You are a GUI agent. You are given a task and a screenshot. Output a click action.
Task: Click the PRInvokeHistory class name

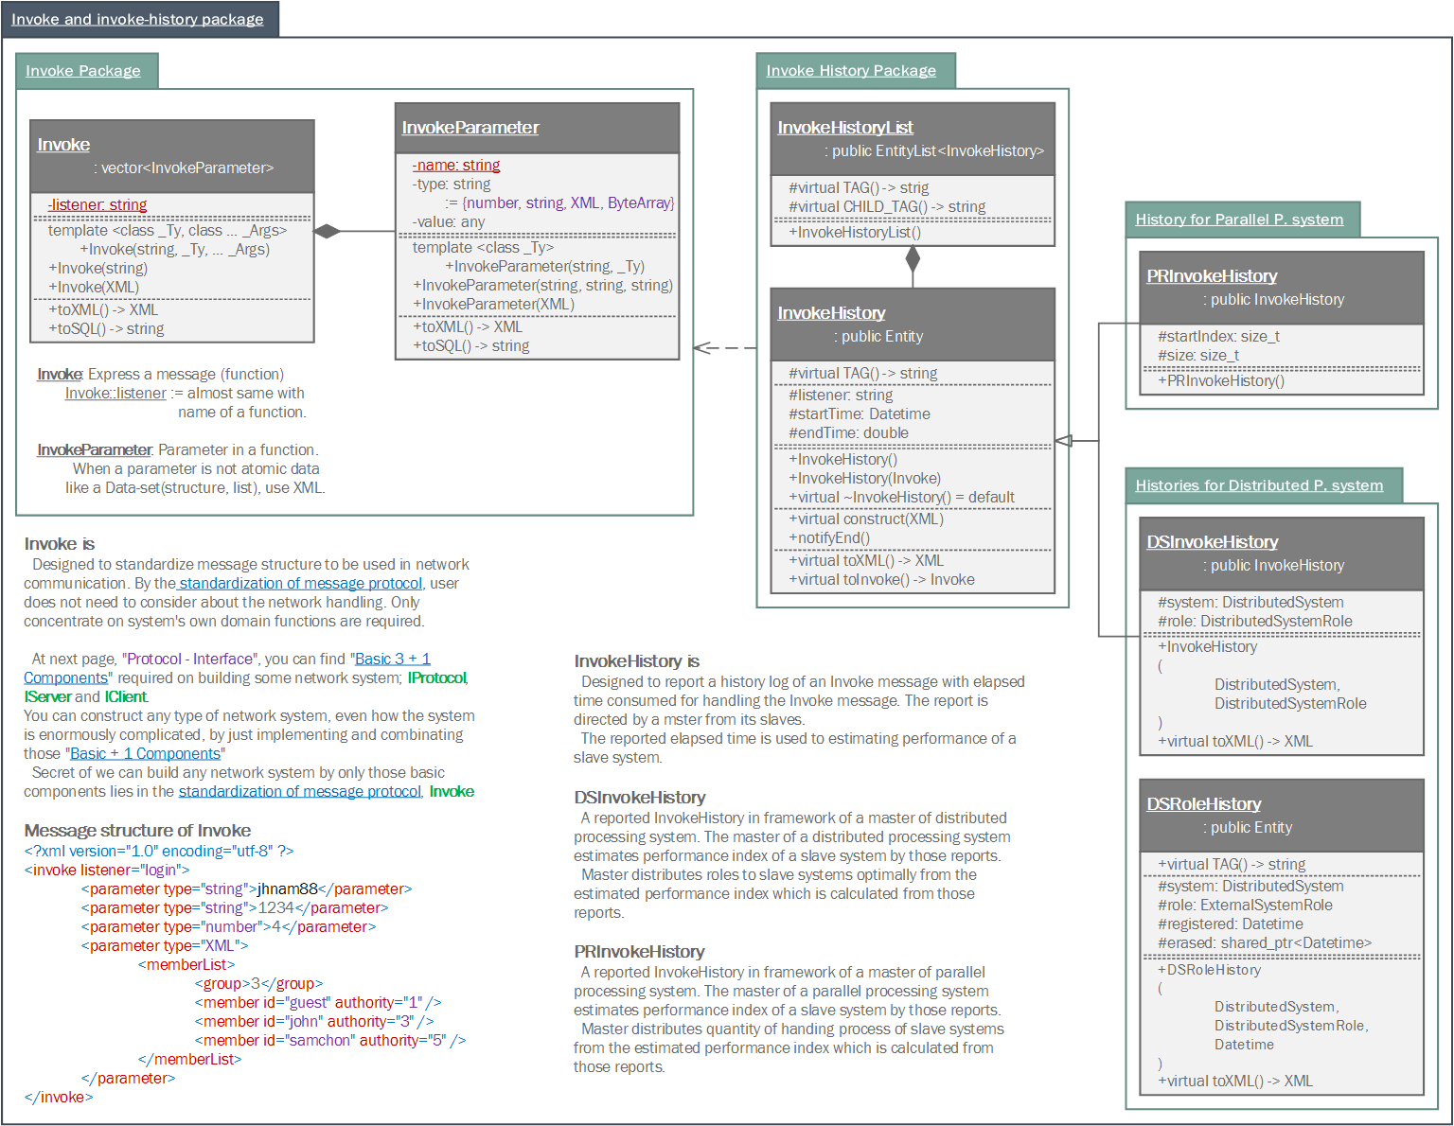[1212, 276]
